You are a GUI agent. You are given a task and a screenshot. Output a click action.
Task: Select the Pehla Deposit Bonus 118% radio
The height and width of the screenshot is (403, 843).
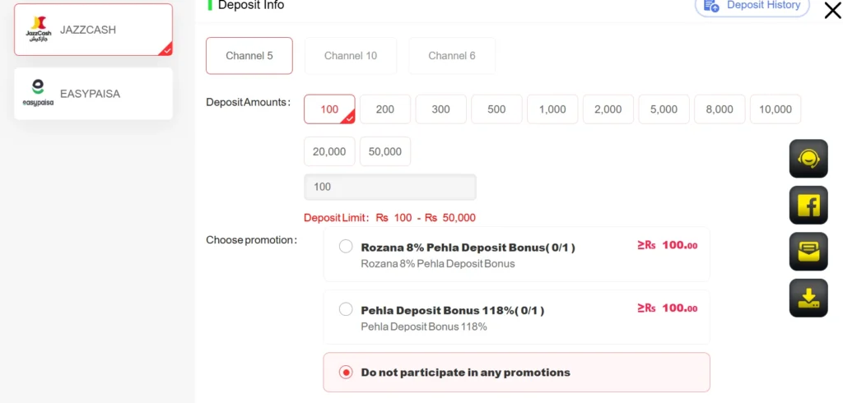(346, 309)
